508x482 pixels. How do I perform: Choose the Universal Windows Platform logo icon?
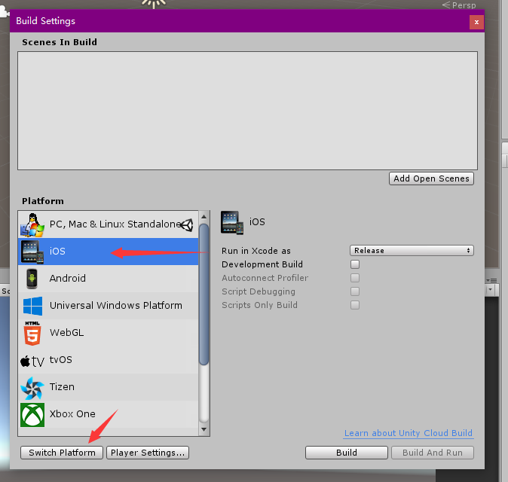click(32, 306)
